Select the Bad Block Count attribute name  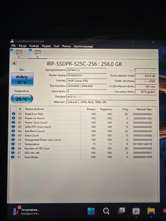[34, 131]
